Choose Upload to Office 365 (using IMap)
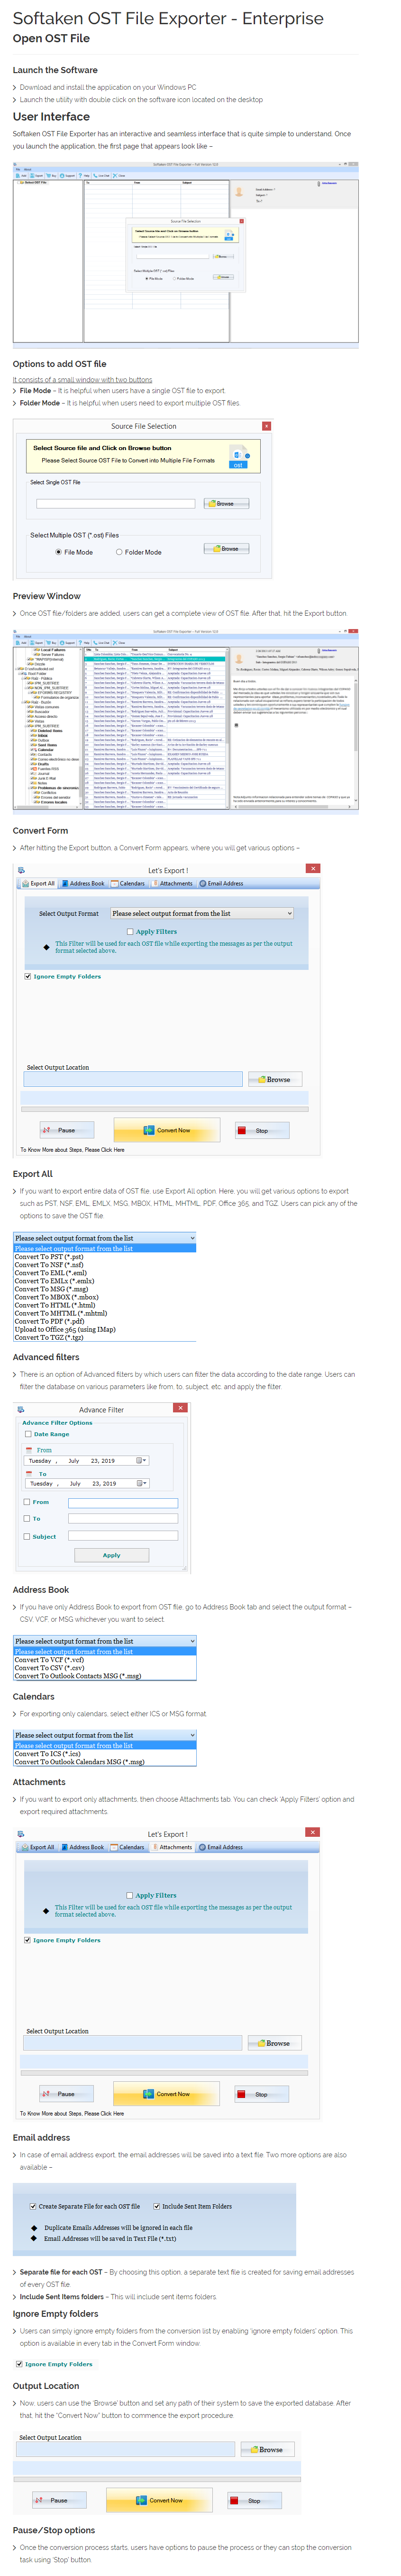Image resolution: width=401 pixels, height=2576 pixels. pyautogui.click(x=65, y=1329)
